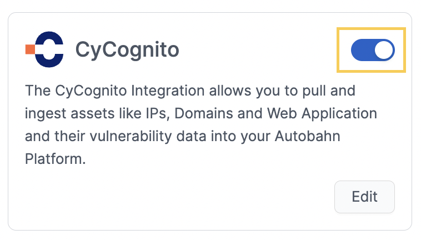Click the white knob of the toggle switch

tap(384, 50)
